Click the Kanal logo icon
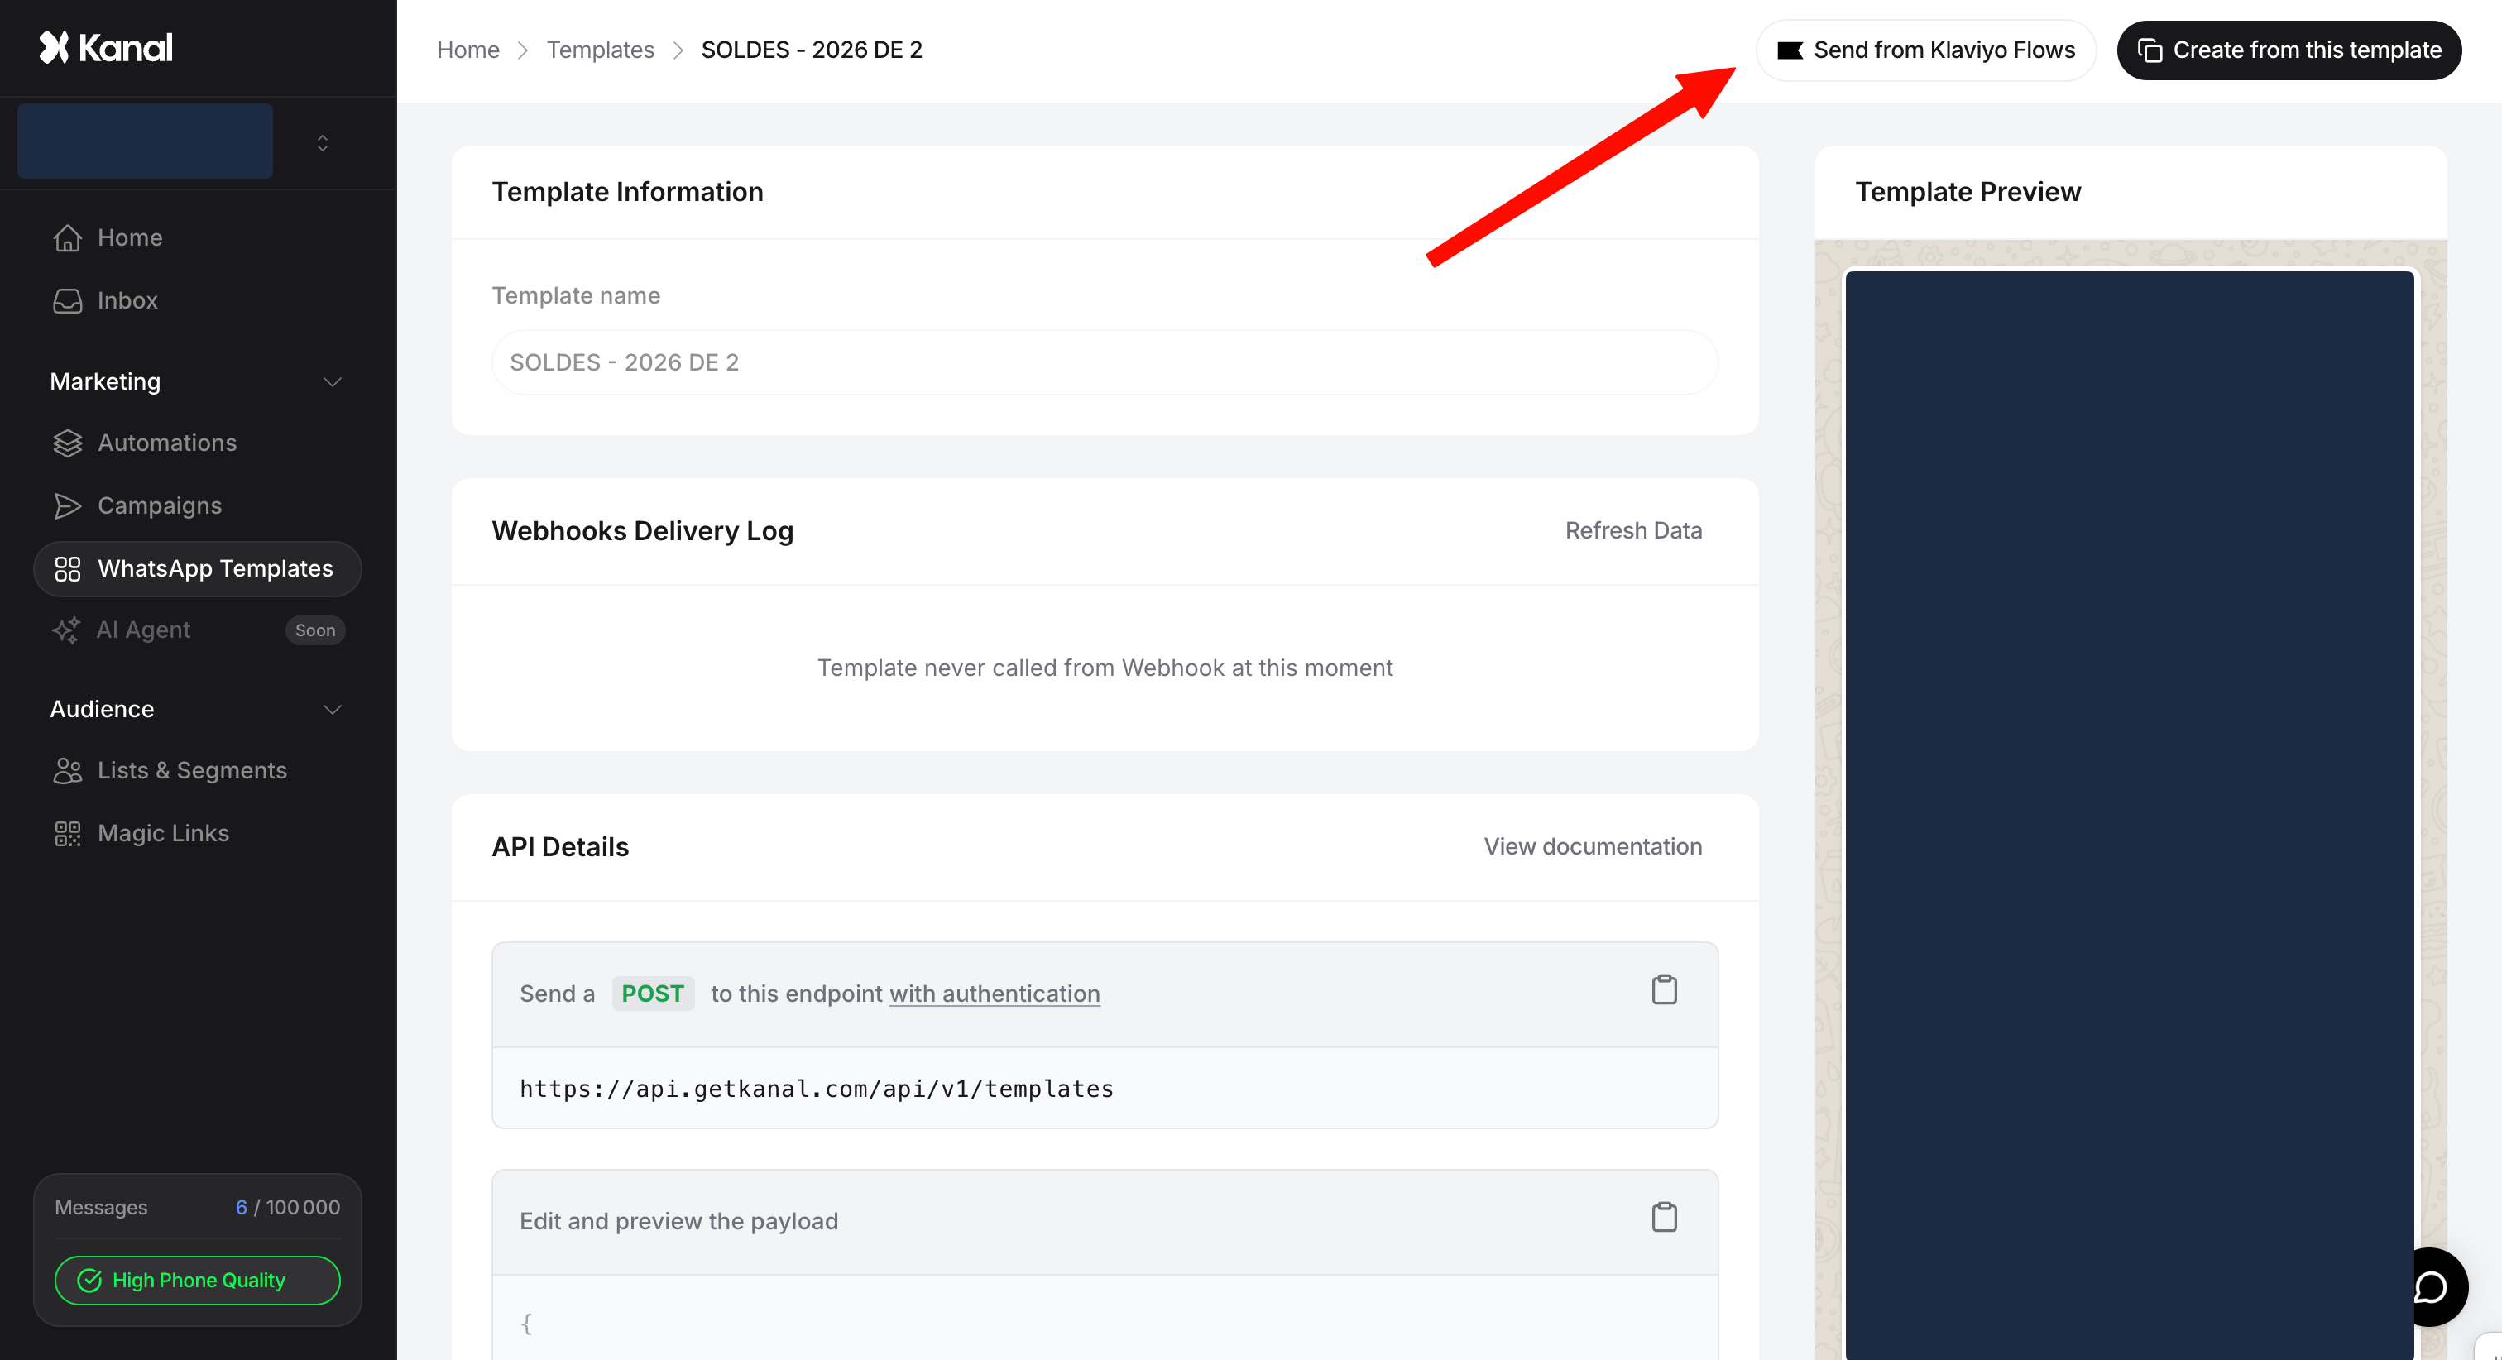 pyautogui.click(x=55, y=48)
